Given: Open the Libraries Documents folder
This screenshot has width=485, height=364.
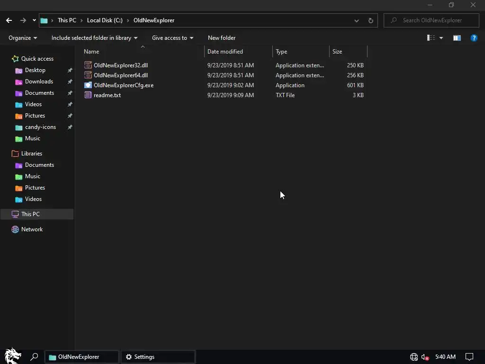Looking at the screenshot, I should point(39,165).
